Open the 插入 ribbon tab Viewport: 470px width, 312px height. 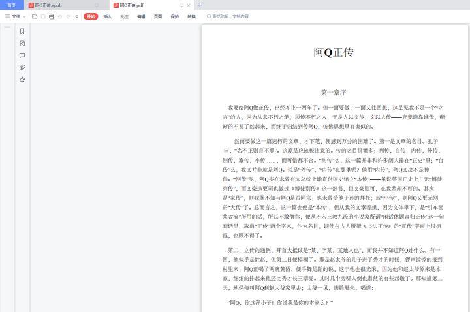click(x=108, y=16)
